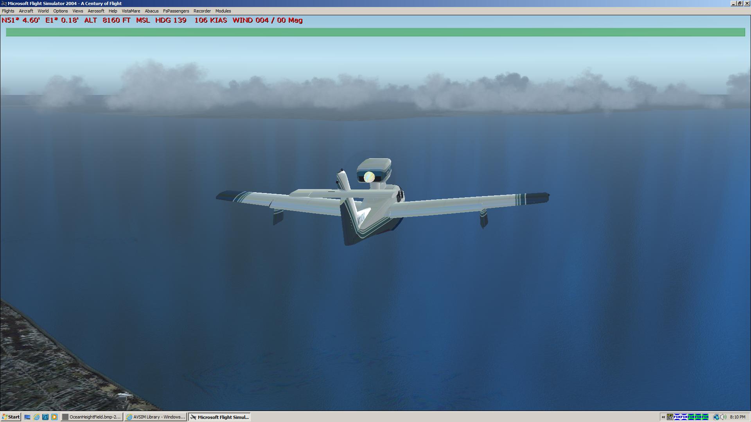Click the network connection tray icon
751x422 pixels.
coord(716,417)
